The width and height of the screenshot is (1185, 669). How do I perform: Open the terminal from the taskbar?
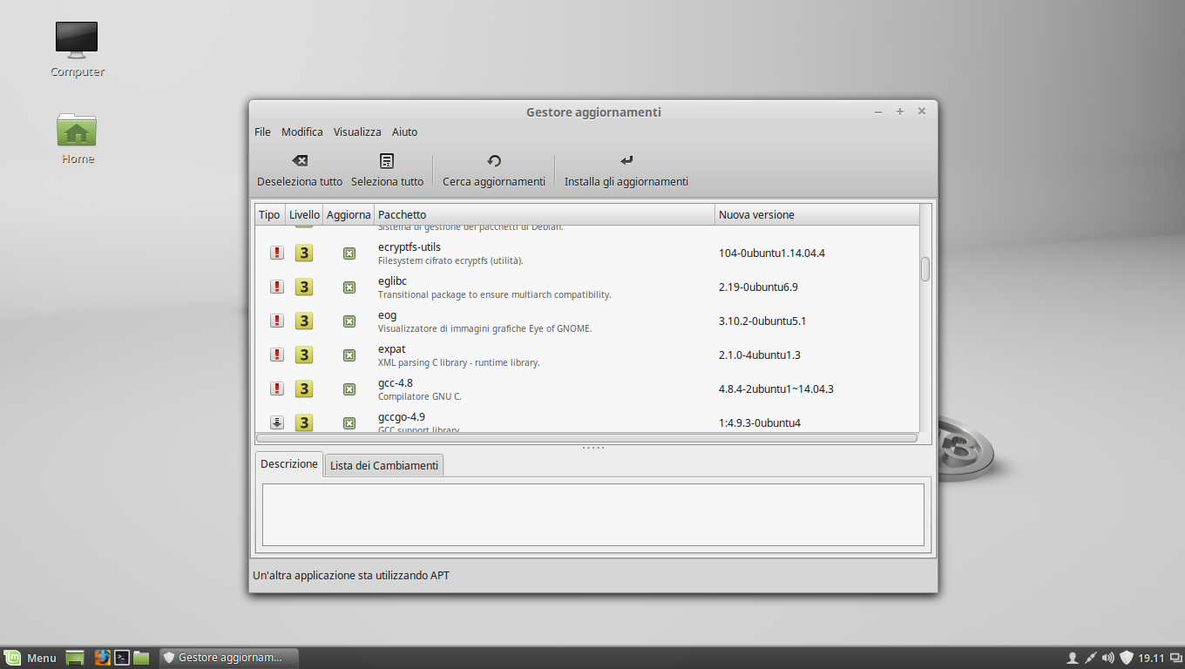tap(123, 658)
